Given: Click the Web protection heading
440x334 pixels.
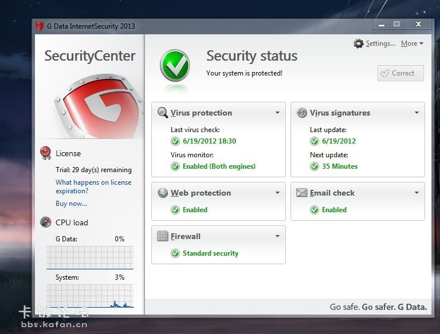Looking at the screenshot, I should tap(201, 193).
